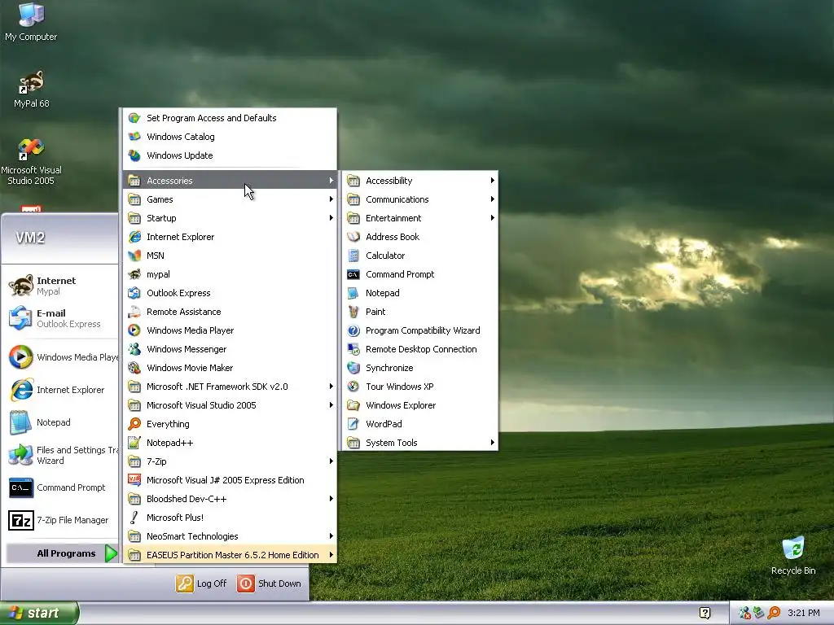
Task: Launch Windows Messenger
Action: [230, 349]
